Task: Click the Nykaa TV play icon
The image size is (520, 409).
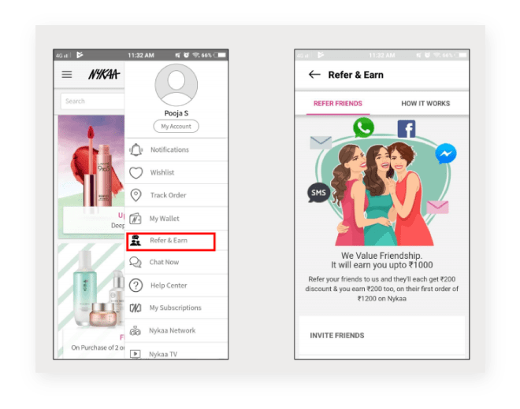Action: coord(136,354)
